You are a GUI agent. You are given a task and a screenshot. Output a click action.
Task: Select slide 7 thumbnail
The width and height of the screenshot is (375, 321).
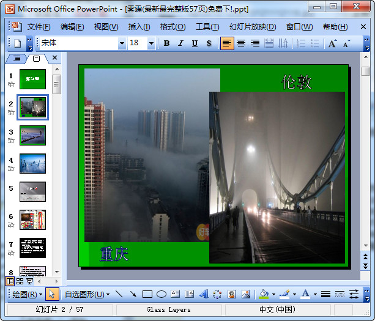pos(32,248)
